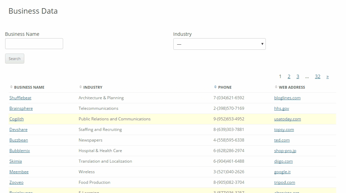Open the Brainsphere business link

coord(21,108)
